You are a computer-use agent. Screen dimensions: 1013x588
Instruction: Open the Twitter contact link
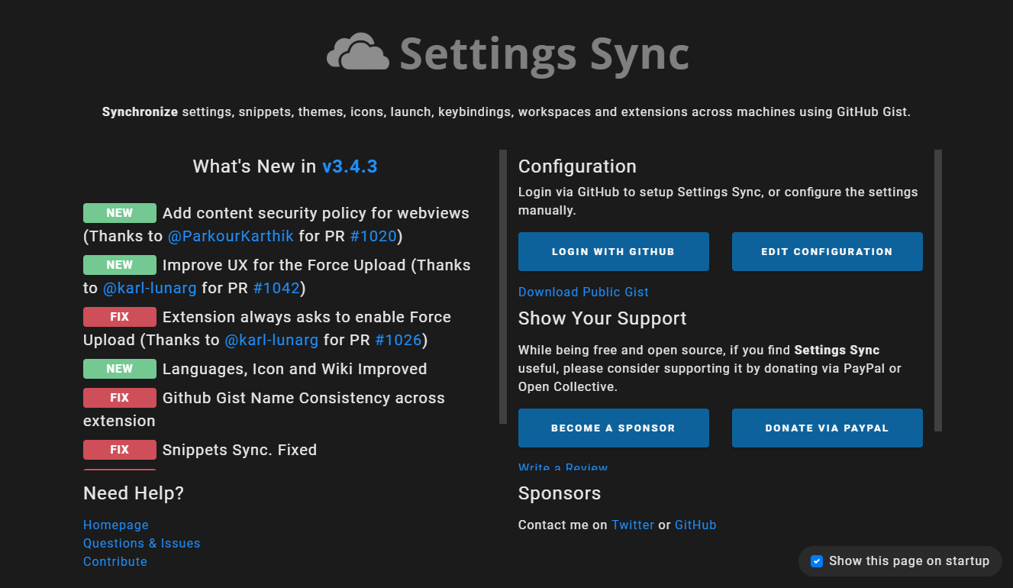pos(633,525)
